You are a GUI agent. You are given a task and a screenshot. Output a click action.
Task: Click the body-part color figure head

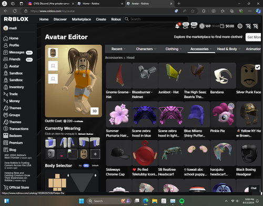click(x=57, y=176)
